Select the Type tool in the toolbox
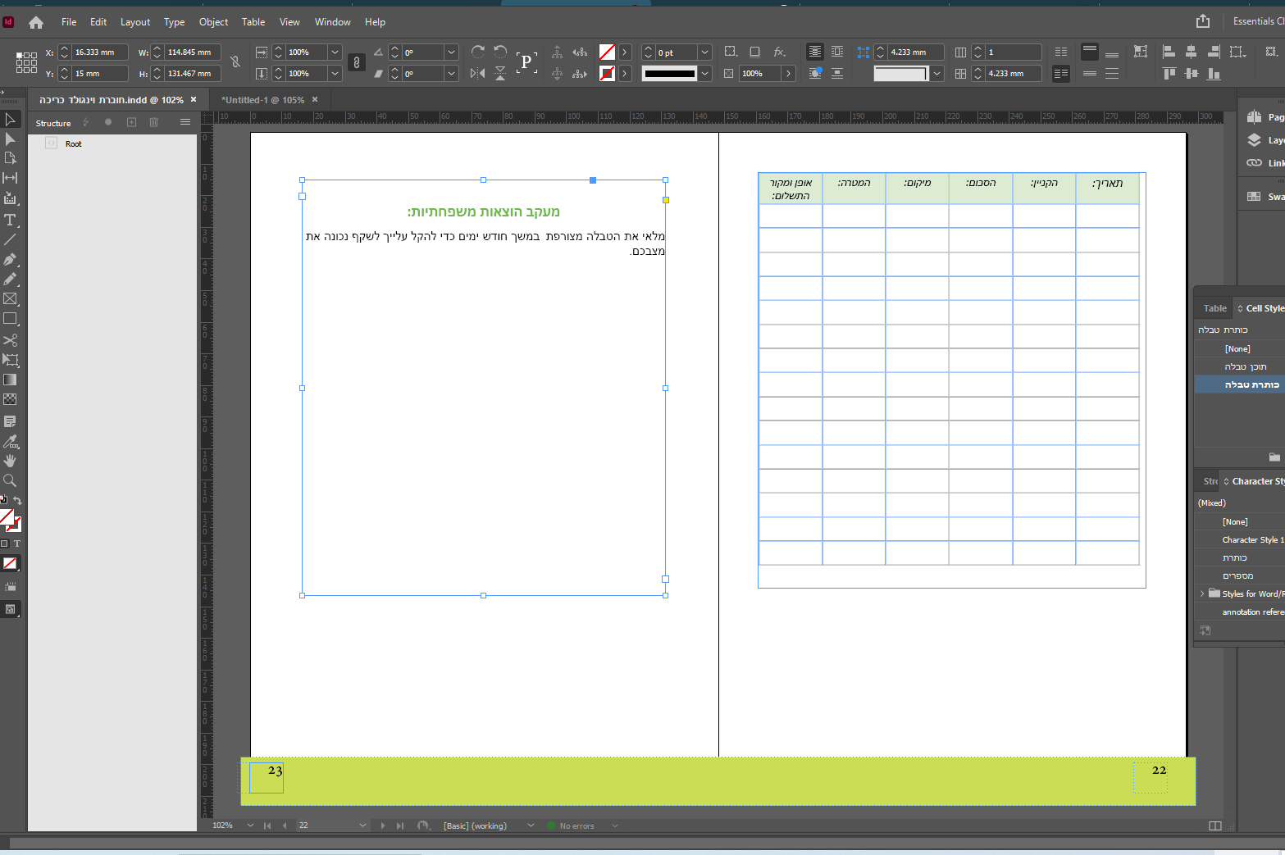1285x855 pixels. click(10, 220)
